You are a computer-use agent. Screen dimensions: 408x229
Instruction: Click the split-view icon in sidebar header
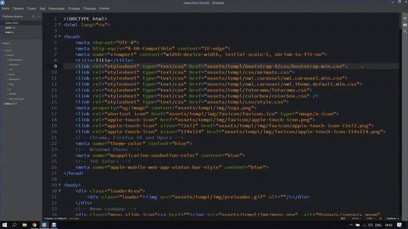pyautogui.click(x=38, y=17)
